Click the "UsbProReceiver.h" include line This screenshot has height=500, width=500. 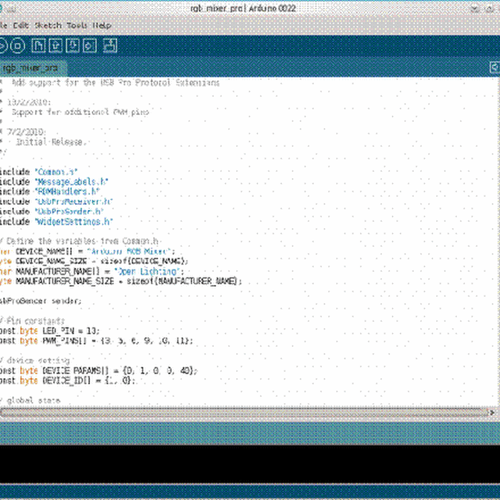[x=56, y=202]
